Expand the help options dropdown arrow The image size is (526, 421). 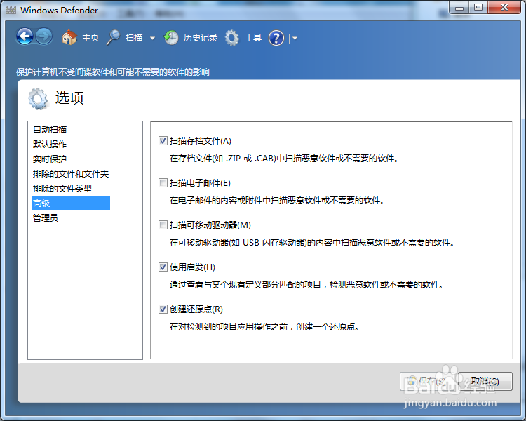coord(295,39)
